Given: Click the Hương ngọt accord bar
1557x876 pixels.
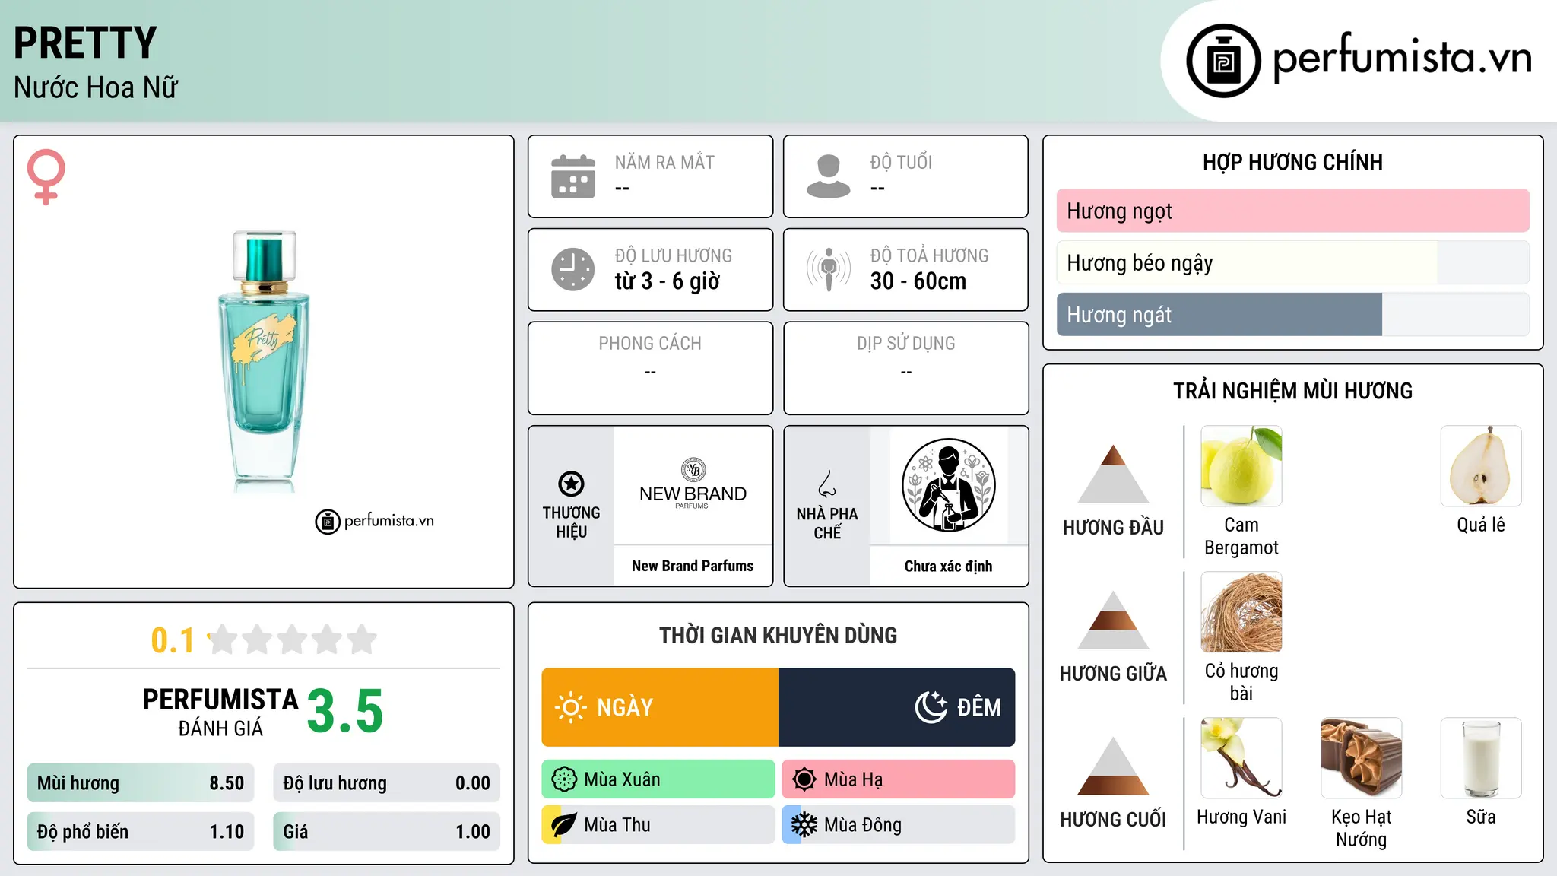Looking at the screenshot, I should coord(1292,211).
